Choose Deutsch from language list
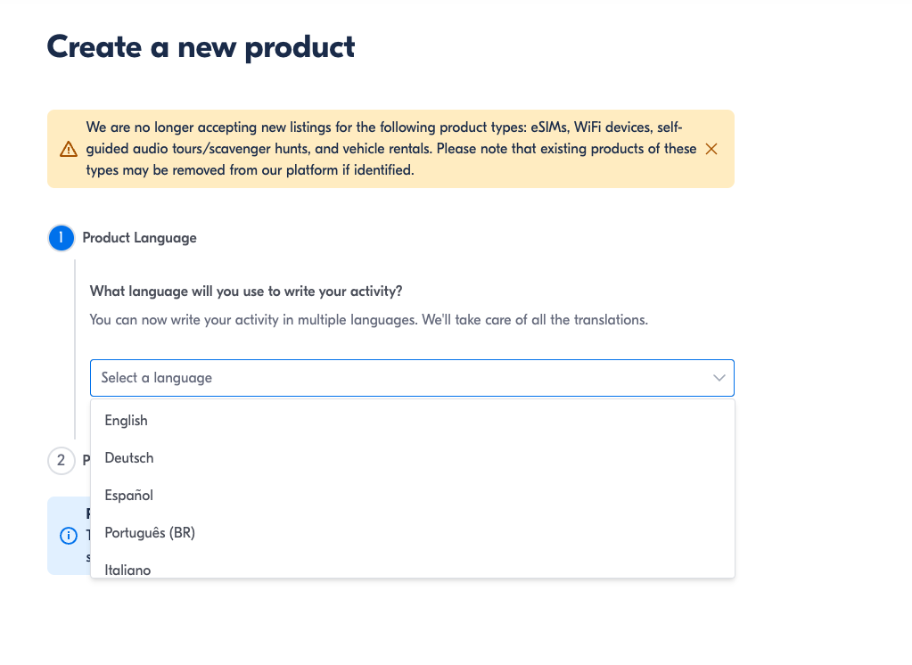 tap(413, 458)
